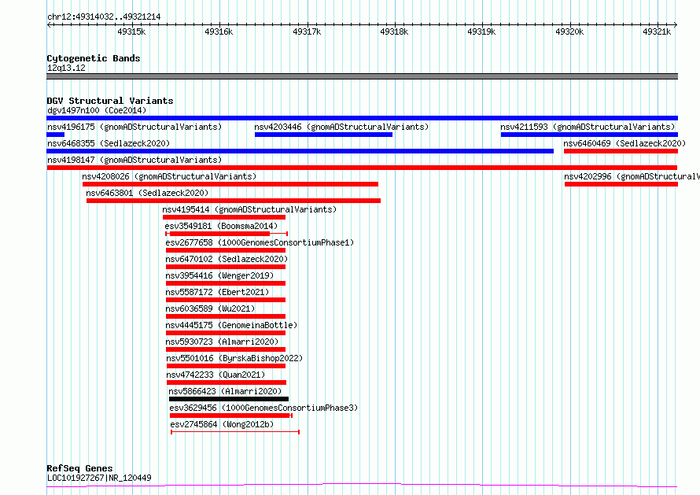Click esv2745864 (Wong2012b) label
700x495 pixels.
click(222, 424)
